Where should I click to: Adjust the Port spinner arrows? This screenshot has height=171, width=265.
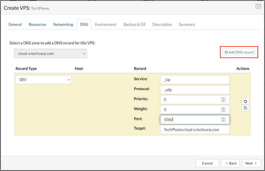tap(223, 120)
